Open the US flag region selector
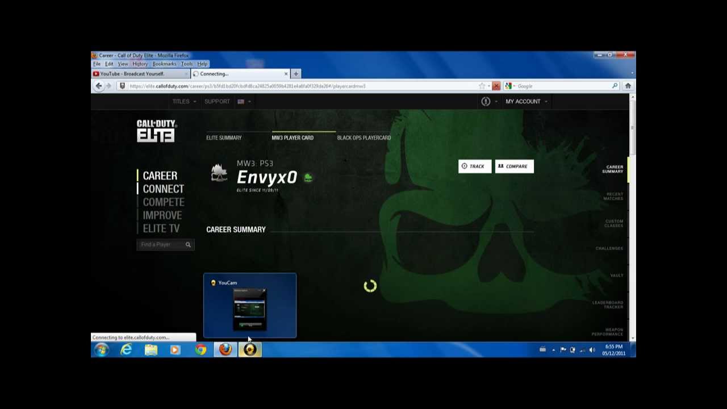Screen dimensions: 727x409 (x=244, y=102)
